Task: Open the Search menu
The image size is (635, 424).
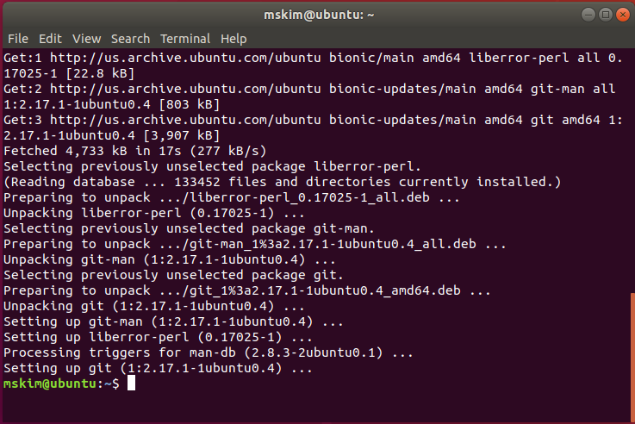Action: coord(130,39)
